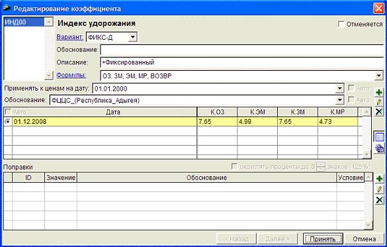Click the down arrow of the date table scrollbar
The width and height of the screenshot is (387, 247).
click(x=366, y=154)
